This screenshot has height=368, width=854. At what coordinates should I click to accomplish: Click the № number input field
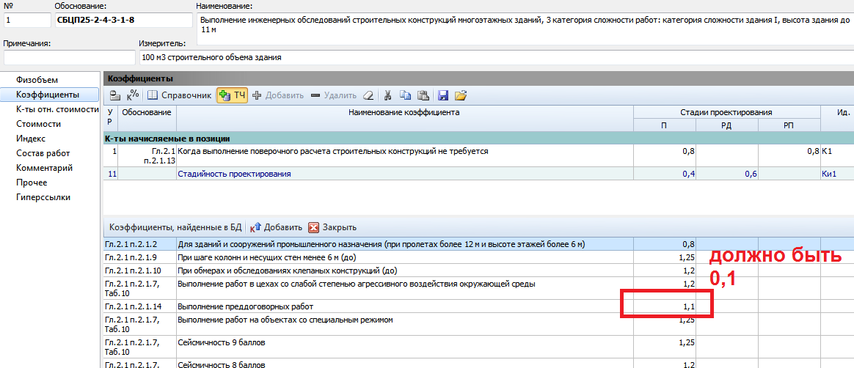pyautogui.click(x=26, y=20)
